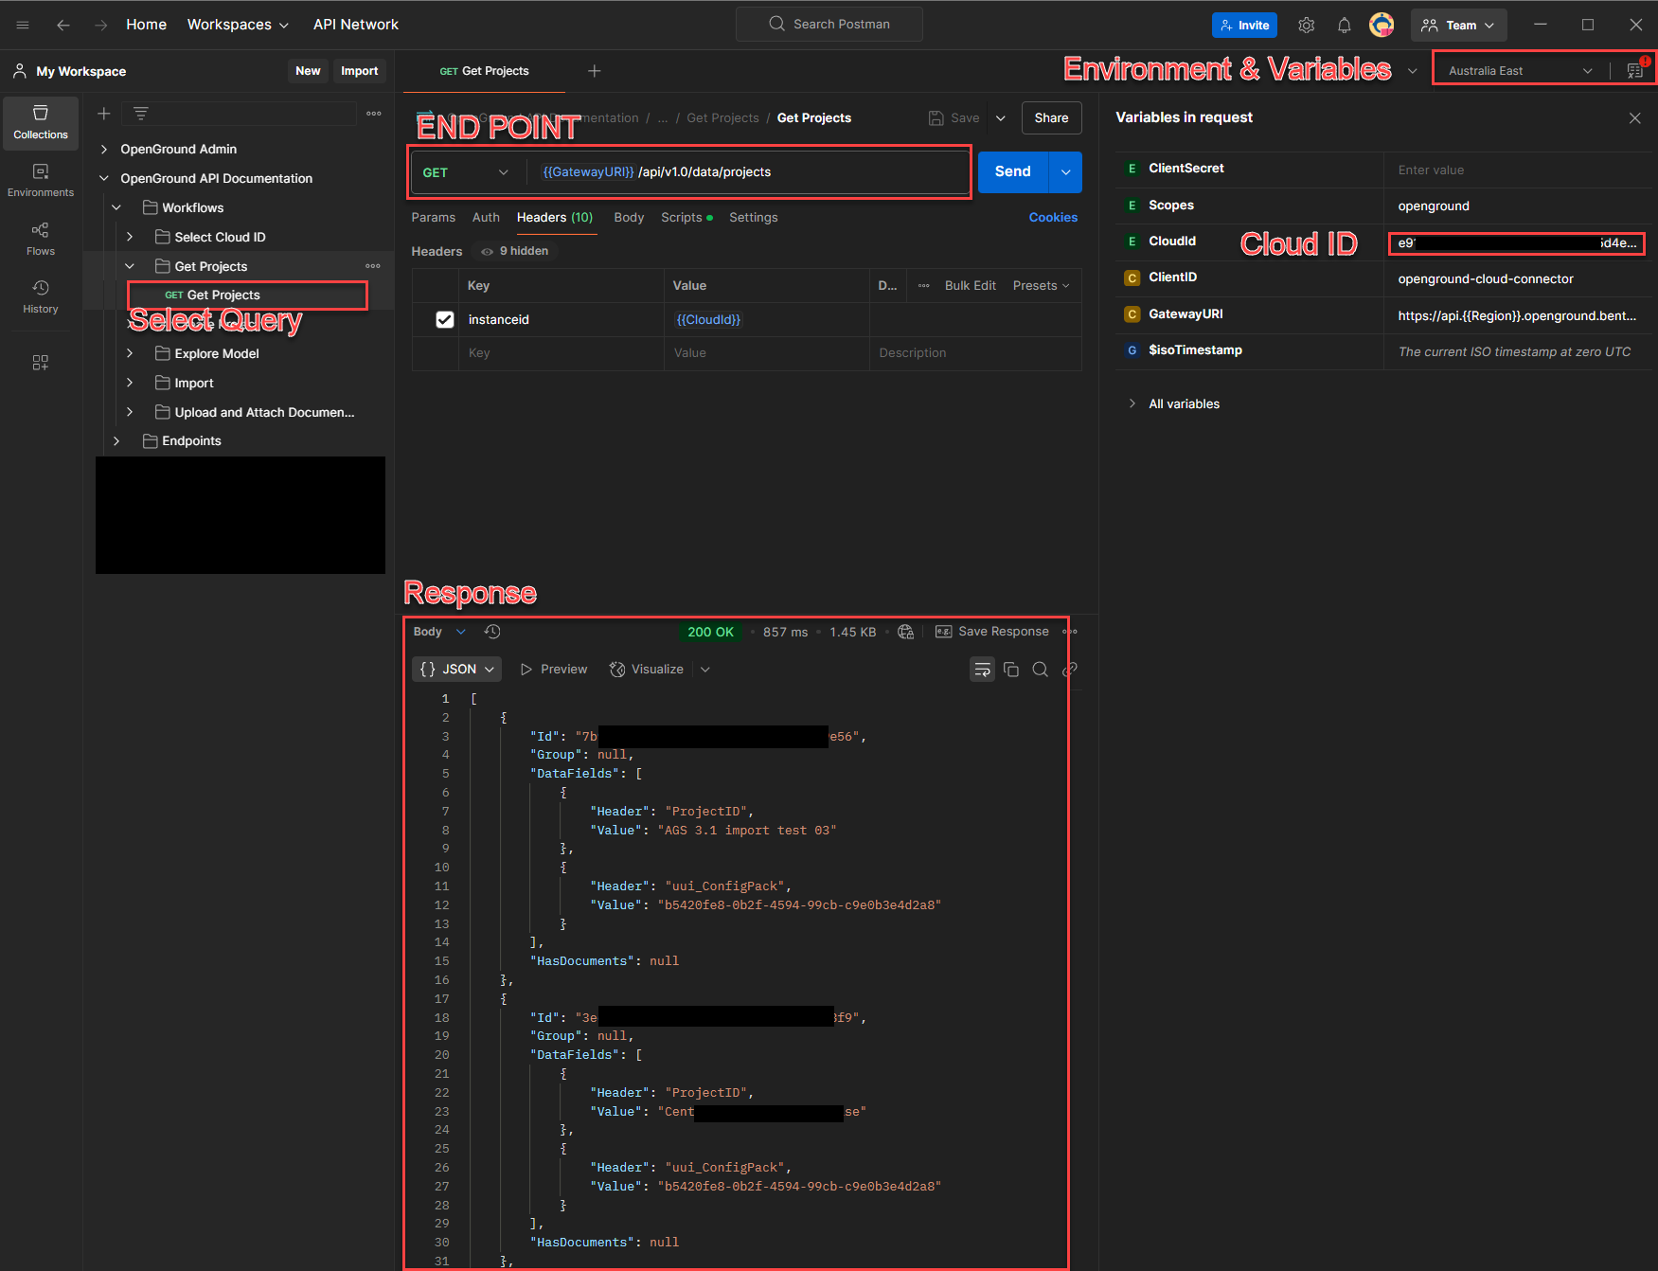Viewport: 1658px width, 1271px height.
Task: Open the Presets dropdown
Action: pos(1042,286)
